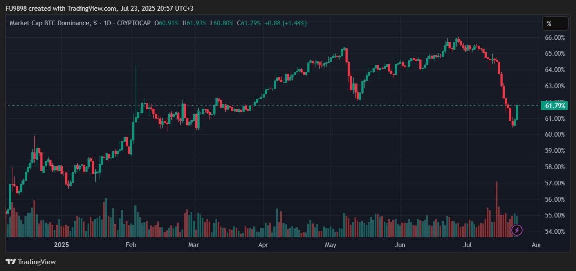Toggle the percent scale button
Viewport: 576px width, 271px height.
coord(549,24)
